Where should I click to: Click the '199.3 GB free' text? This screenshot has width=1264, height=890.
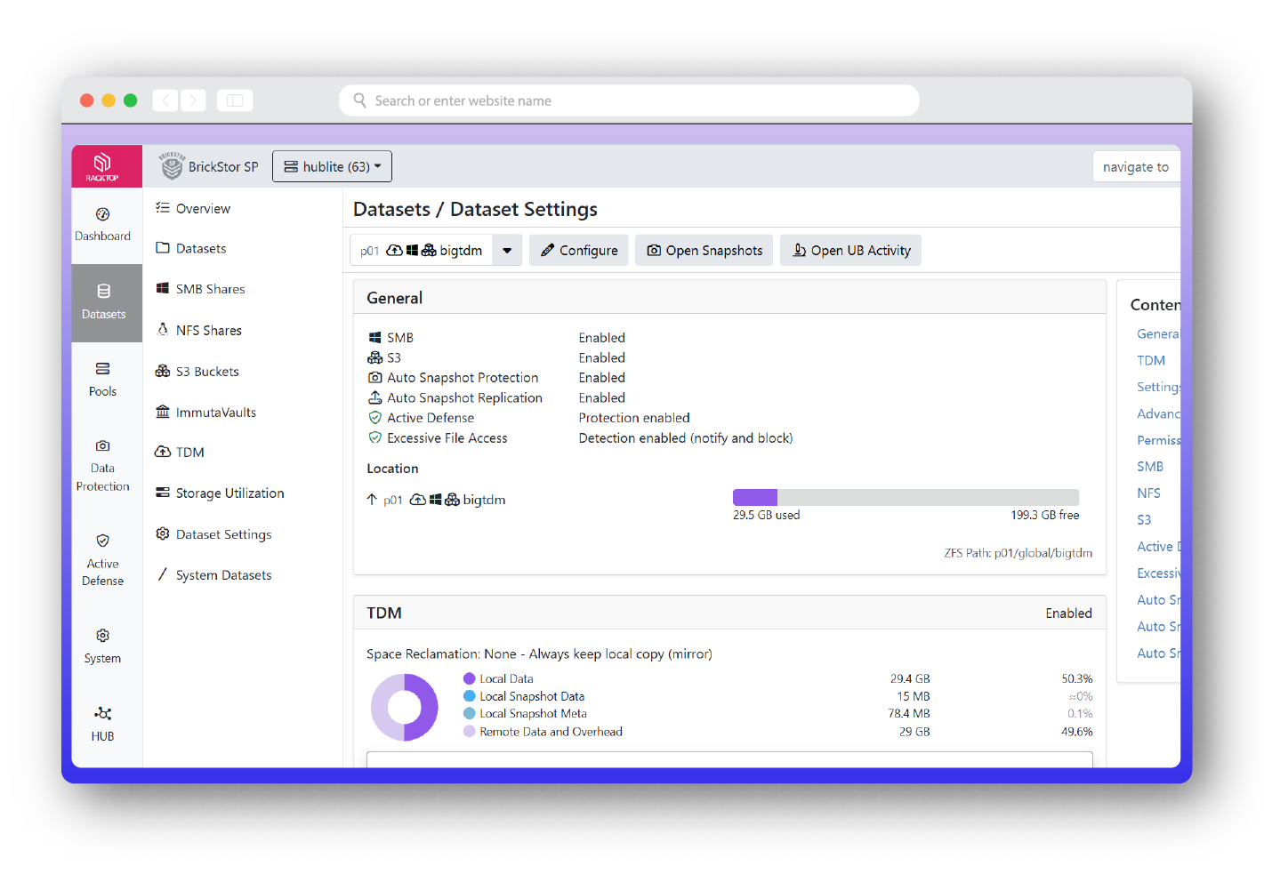1044,515
